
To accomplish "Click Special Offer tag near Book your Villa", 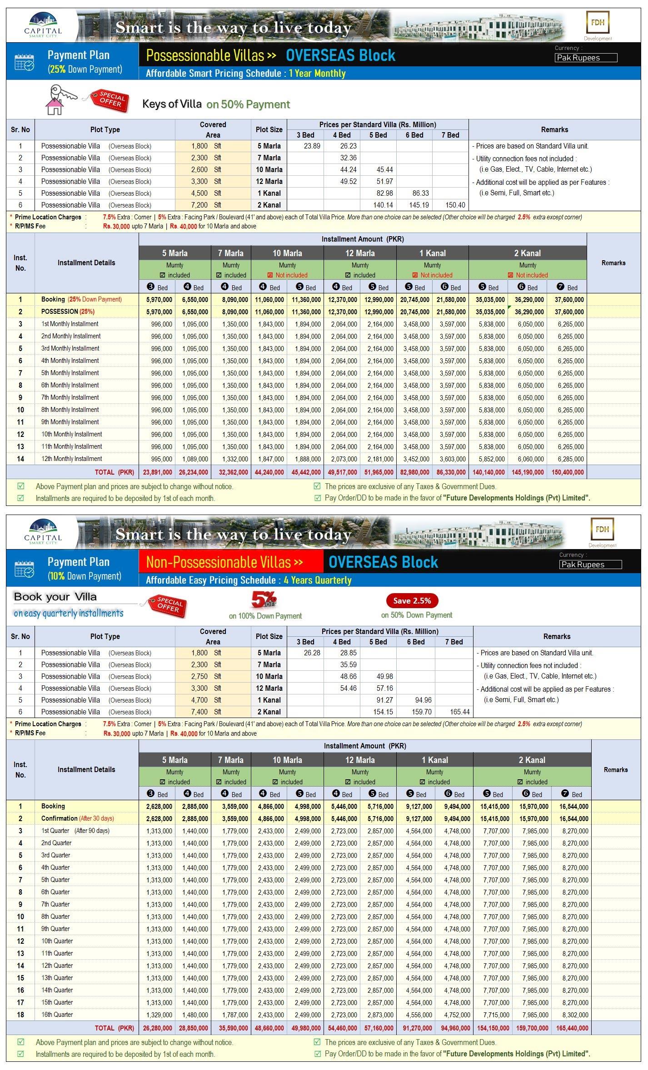I will coord(167,606).
